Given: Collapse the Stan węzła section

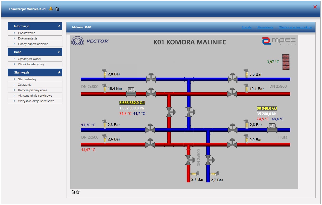Looking at the screenshot, I should coord(59,73).
